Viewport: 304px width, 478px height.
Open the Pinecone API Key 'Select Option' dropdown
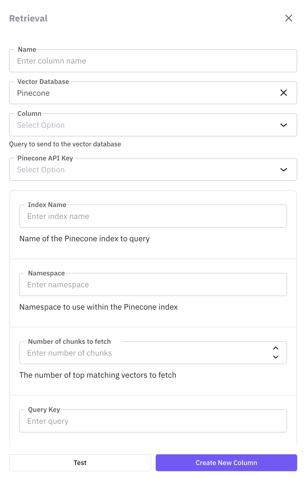pyautogui.click(x=141, y=170)
